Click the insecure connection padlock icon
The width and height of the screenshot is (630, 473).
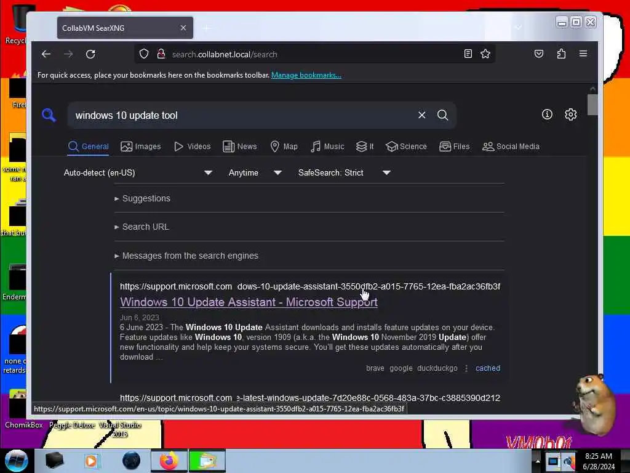[x=161, y=54]
